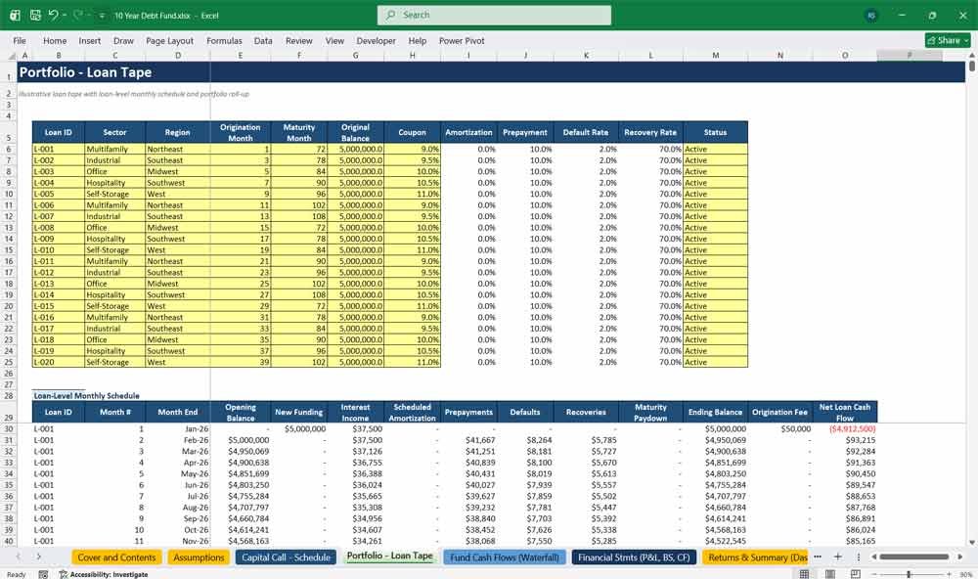Click the Excel app icon in title bar
978x579 pixels.
click(15, 15)
